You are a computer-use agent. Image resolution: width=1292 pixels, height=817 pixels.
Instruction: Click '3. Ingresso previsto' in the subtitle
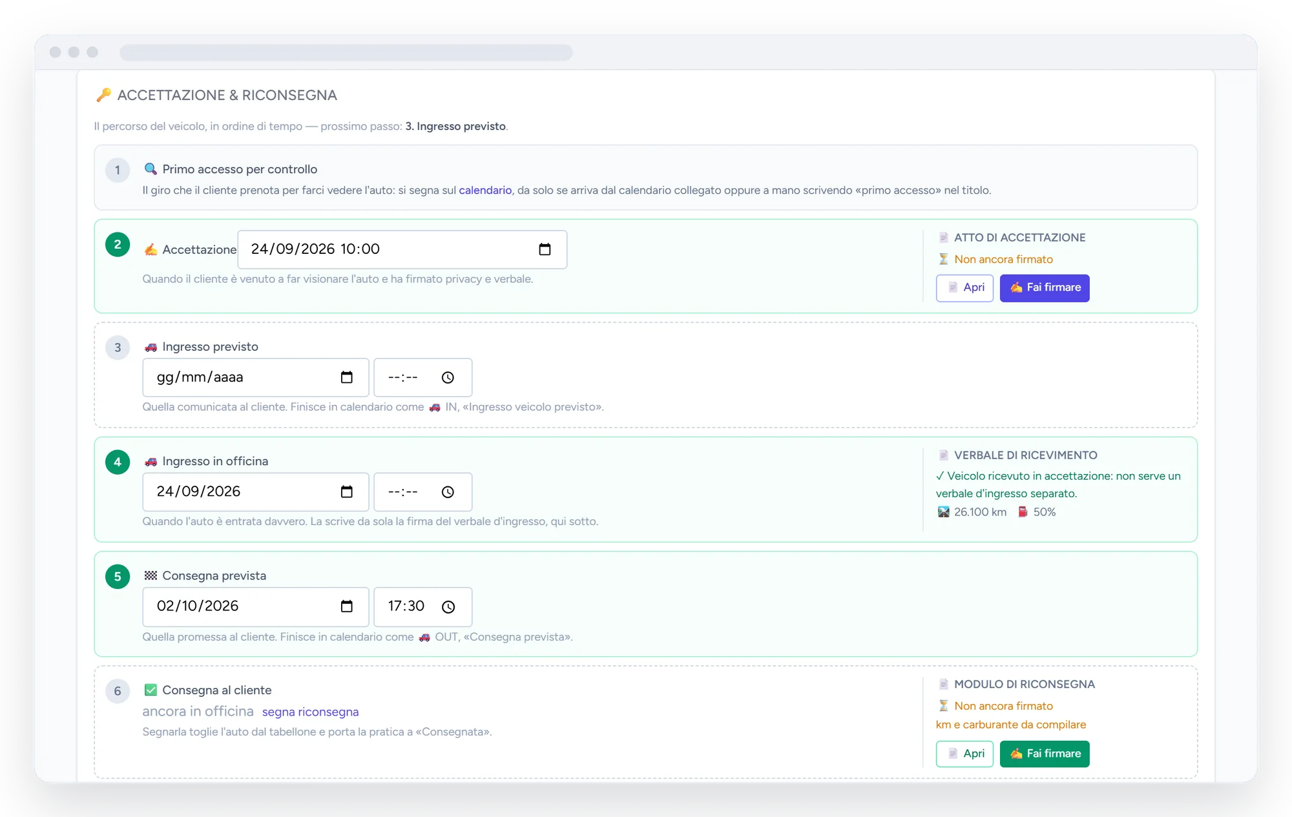455,126
